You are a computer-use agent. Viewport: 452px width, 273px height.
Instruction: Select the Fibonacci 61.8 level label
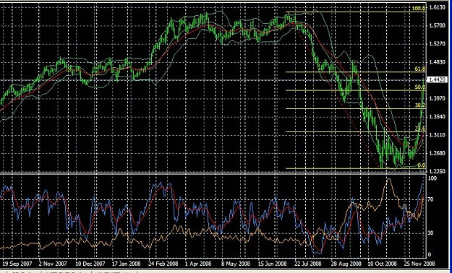tap(419, 69)
